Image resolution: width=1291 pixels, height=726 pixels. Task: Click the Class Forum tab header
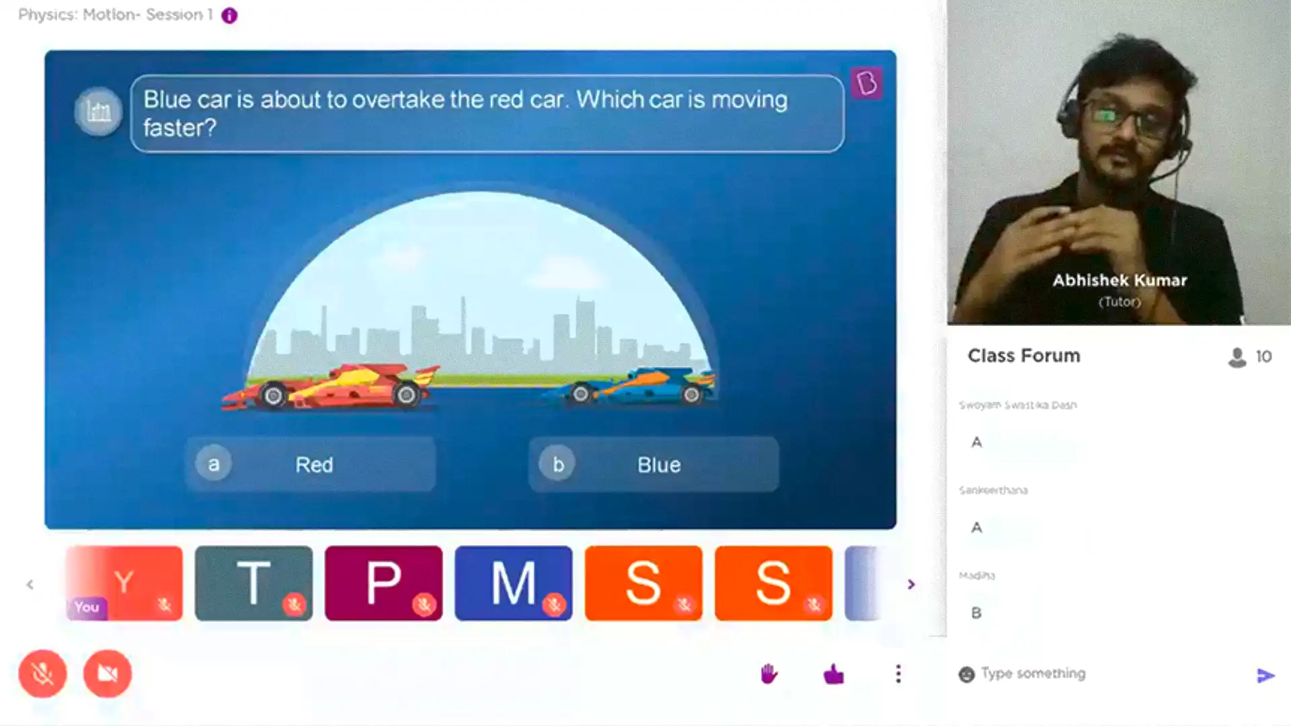point(1024,356)
